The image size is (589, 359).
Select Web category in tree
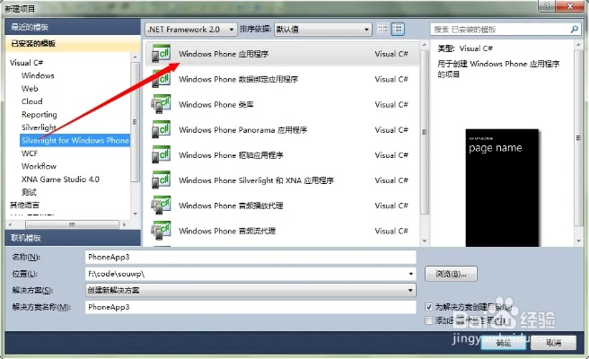(30, 89)
